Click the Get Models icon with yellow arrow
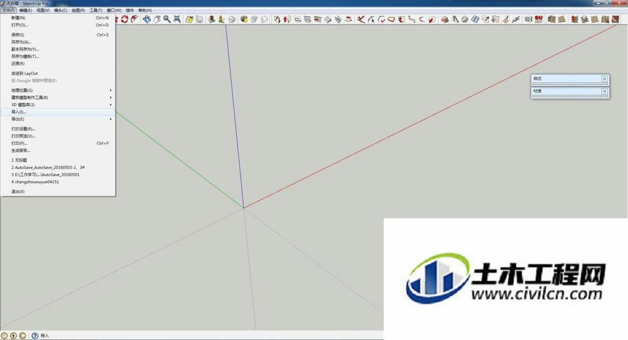628x340 pixels. (244, 19)
